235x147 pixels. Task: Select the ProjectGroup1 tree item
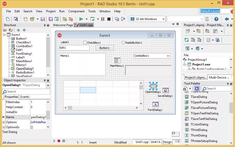pyautogui.click(x=197, y=60)
